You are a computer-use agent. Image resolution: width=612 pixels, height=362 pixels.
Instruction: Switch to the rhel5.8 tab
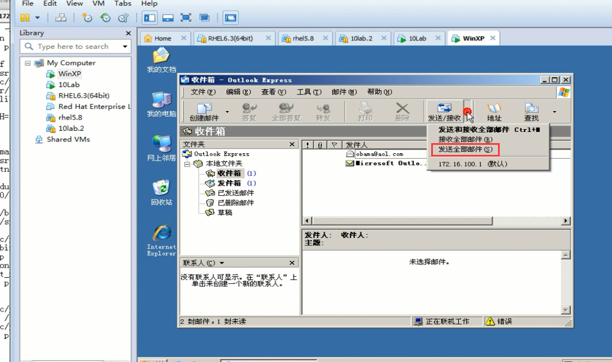click(x=303, y=38)
